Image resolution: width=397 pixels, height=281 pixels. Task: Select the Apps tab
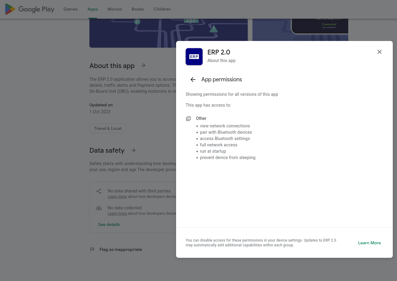[x=92, y=9]
